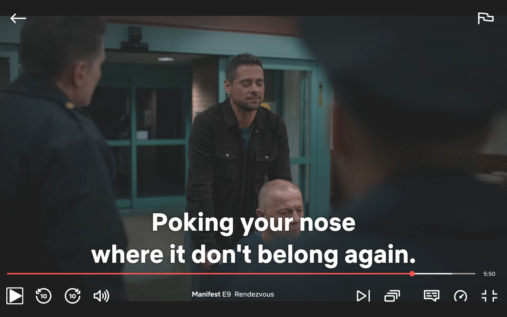Click the red playback scrubber handle

[412, 274]
